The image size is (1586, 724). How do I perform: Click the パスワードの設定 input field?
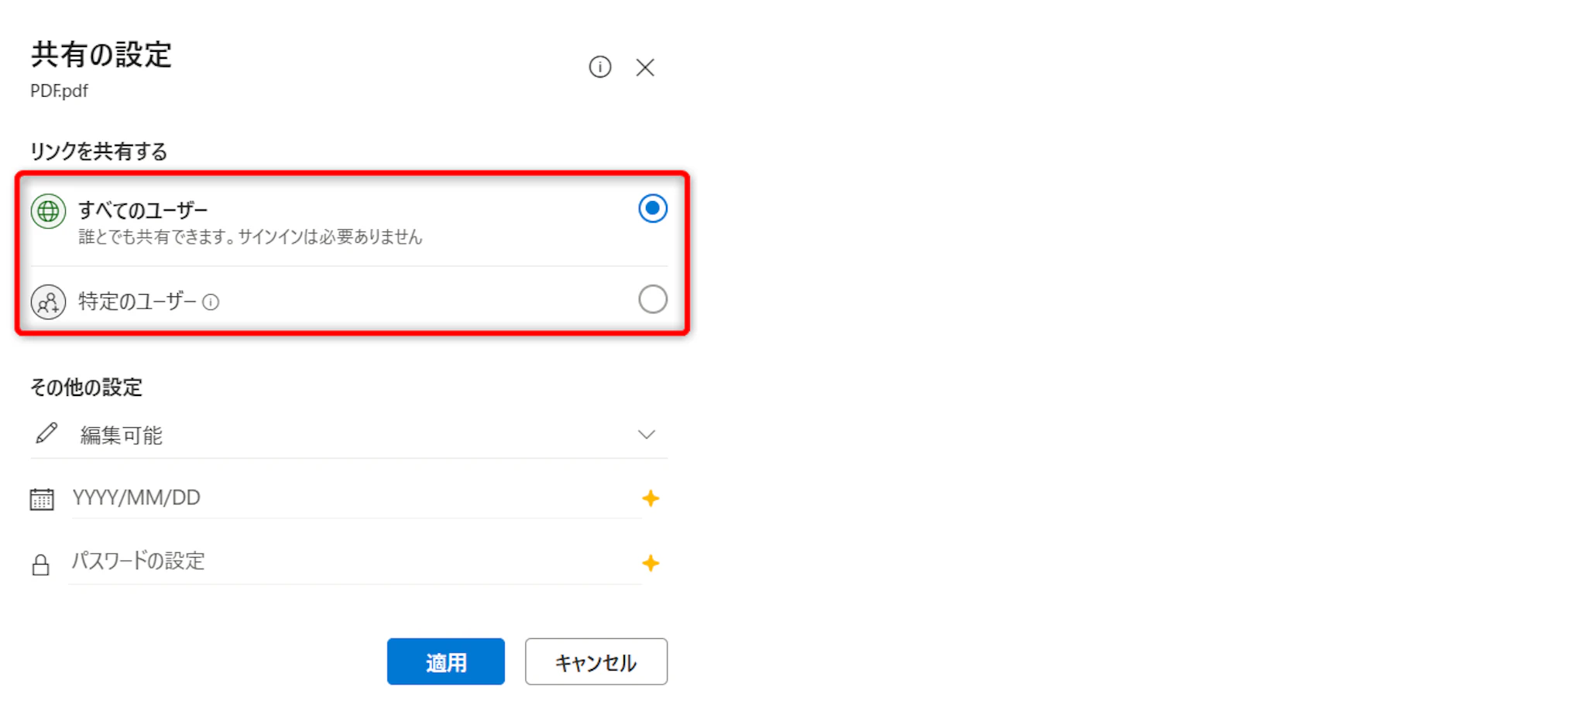(x=348, y=562)
